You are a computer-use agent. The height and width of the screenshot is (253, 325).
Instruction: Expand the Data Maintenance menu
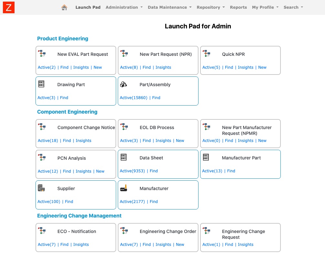[x=169, y=7]
